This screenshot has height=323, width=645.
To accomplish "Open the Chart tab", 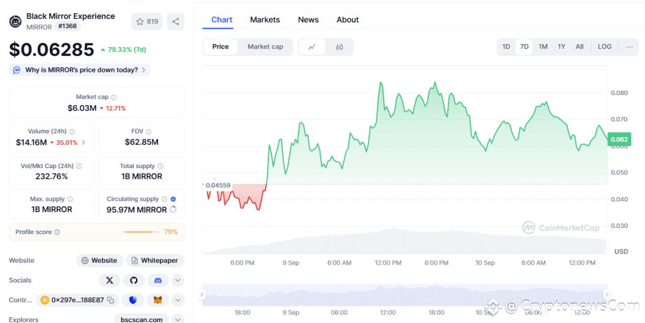I will (x=222, y=20).
